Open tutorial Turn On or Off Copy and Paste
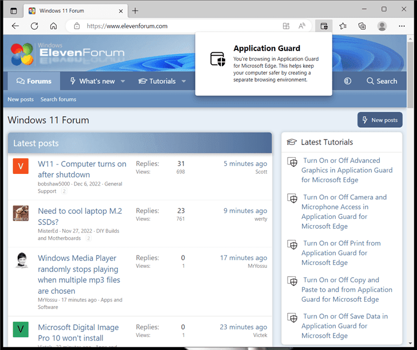Viewport: 417px width, 350px height. (347, 289)
